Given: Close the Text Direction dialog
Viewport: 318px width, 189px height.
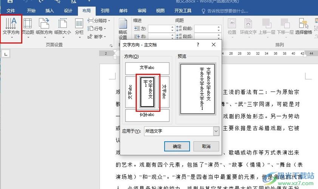Looking at the screenshot, I should (213, 45).
